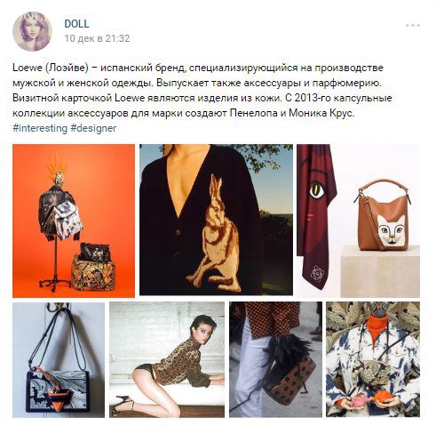Viewport: 436px width, 434px height.
Task: Click the DOLL community name link
Action: (76, 24)
